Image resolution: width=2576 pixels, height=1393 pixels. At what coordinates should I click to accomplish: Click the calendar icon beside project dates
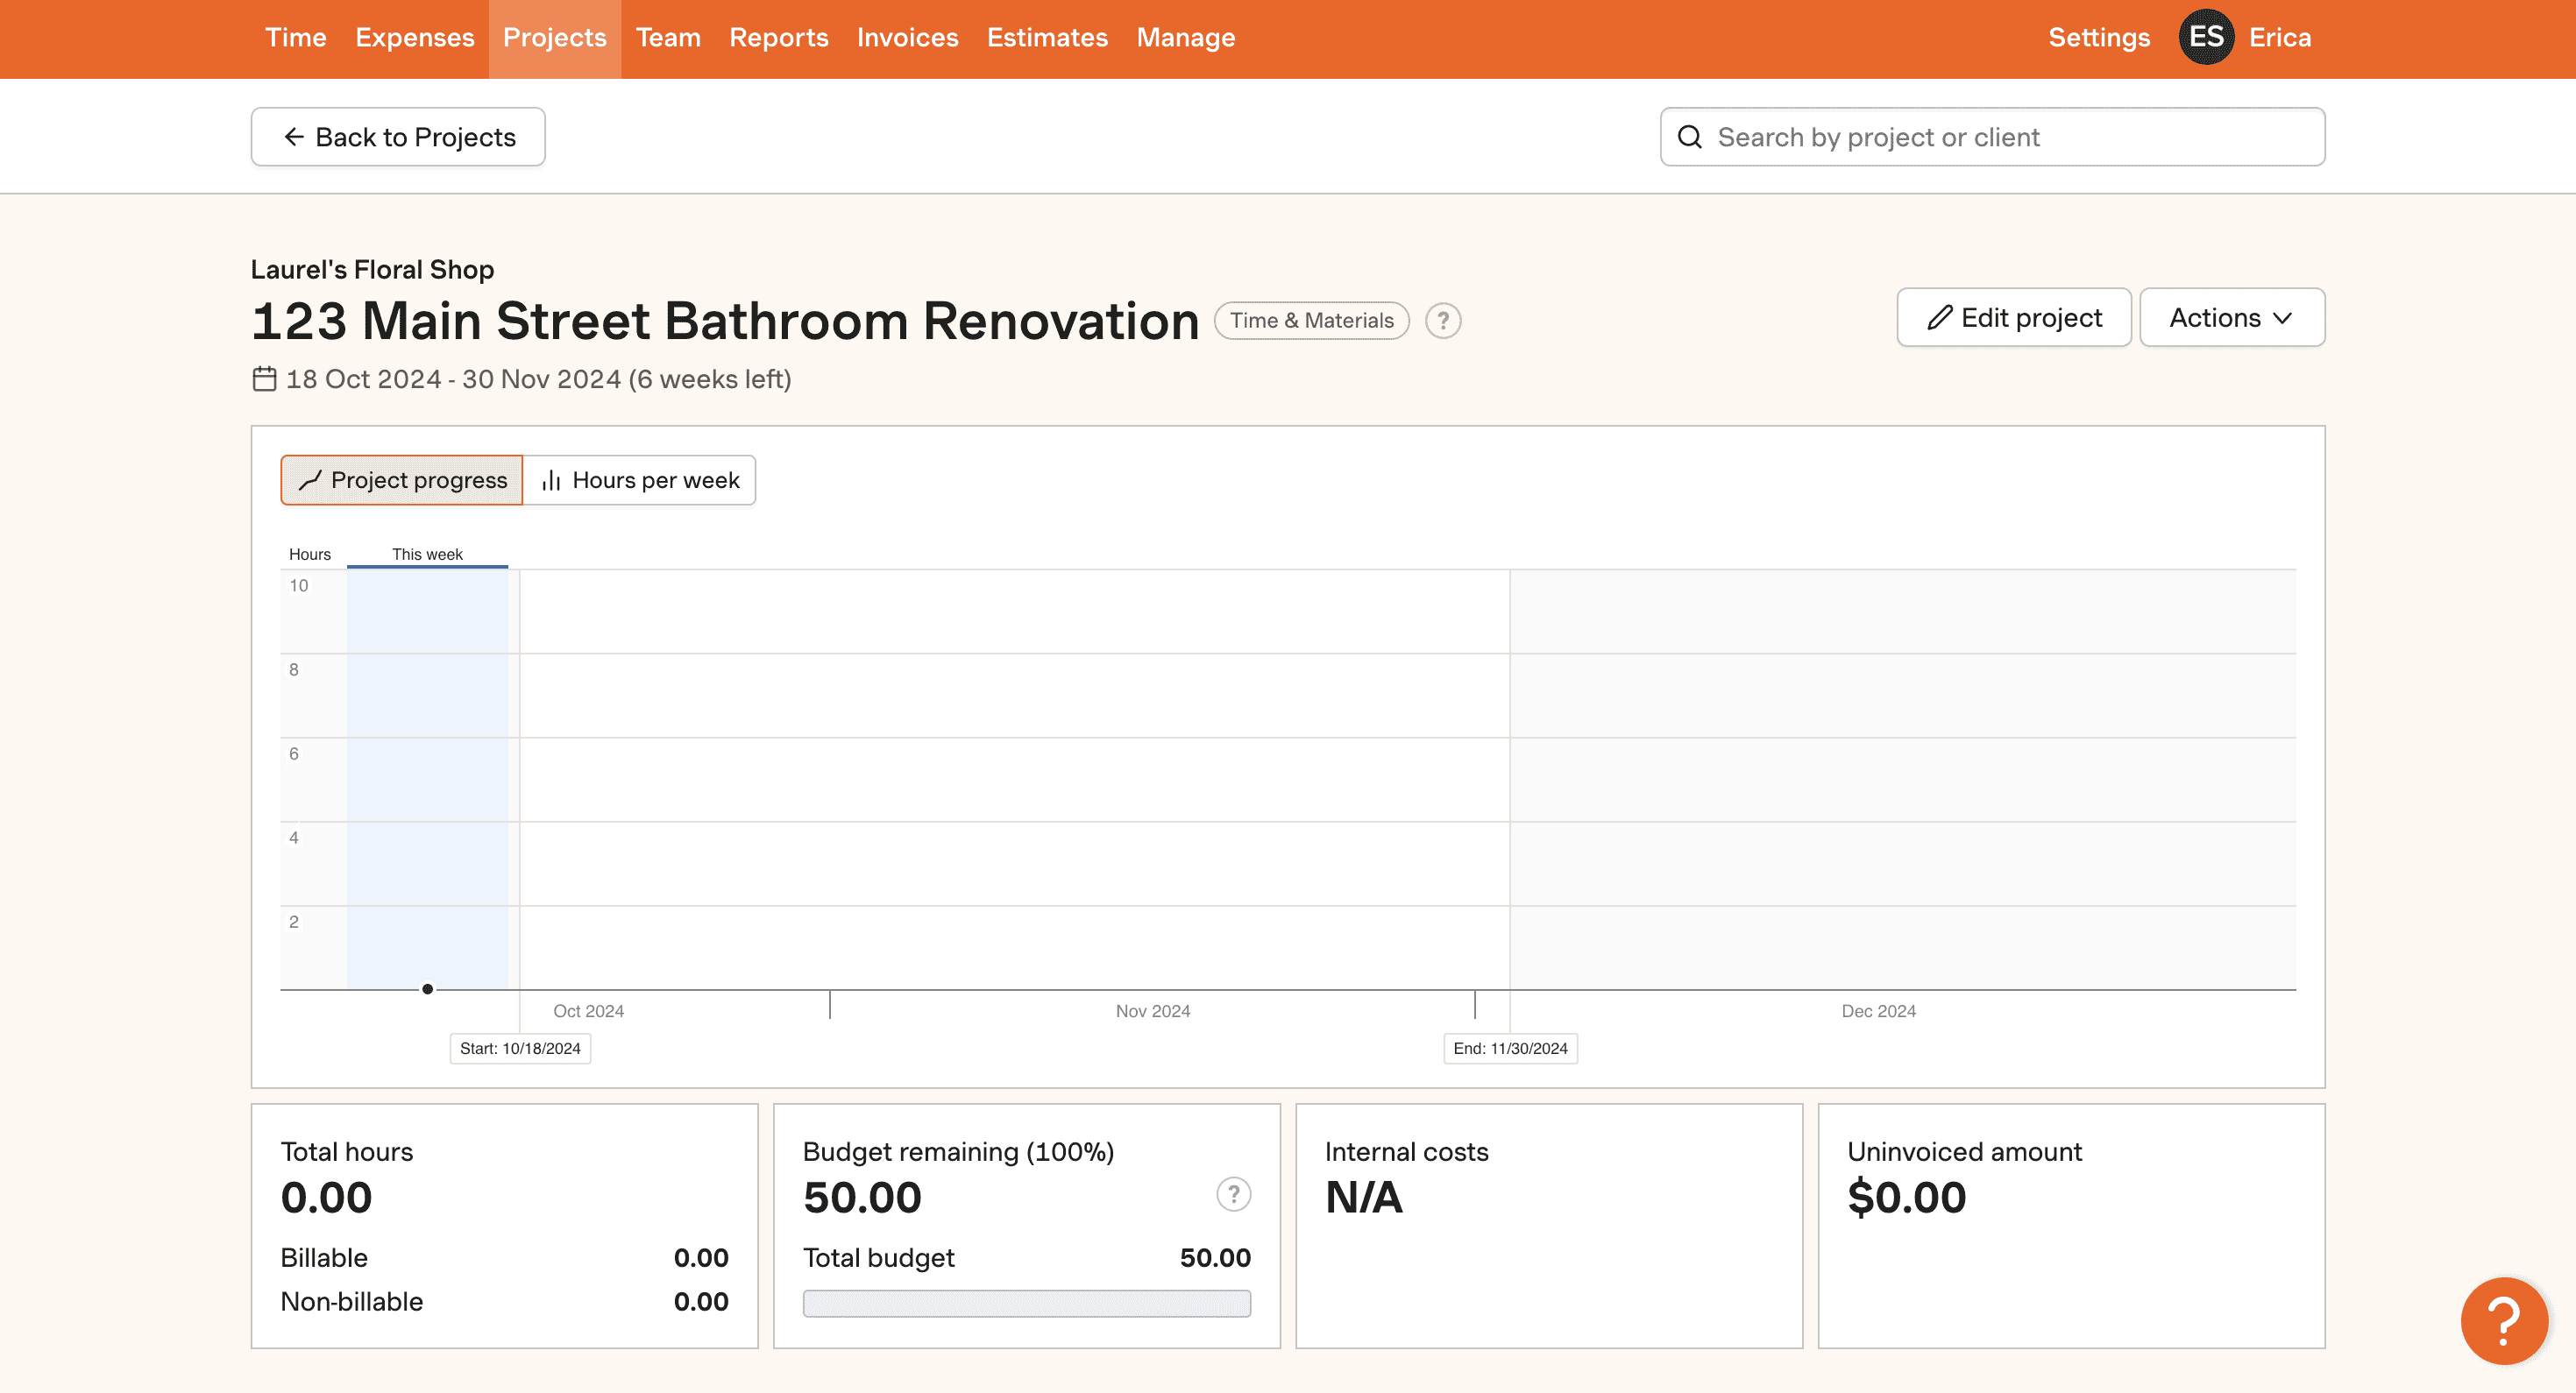264,378
